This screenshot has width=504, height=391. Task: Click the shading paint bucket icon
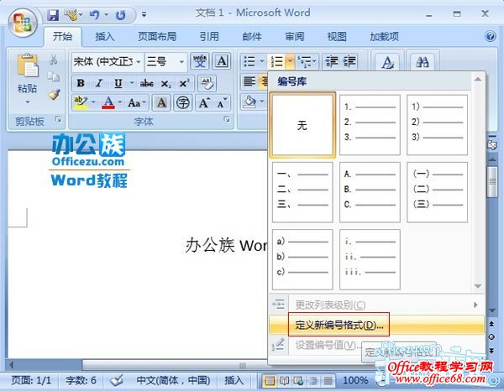pyautogui.click(x=249, y=102)
